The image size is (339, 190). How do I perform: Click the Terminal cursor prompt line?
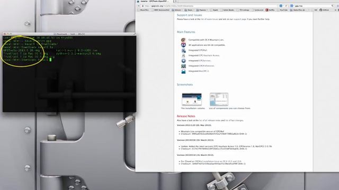point(28,60)
